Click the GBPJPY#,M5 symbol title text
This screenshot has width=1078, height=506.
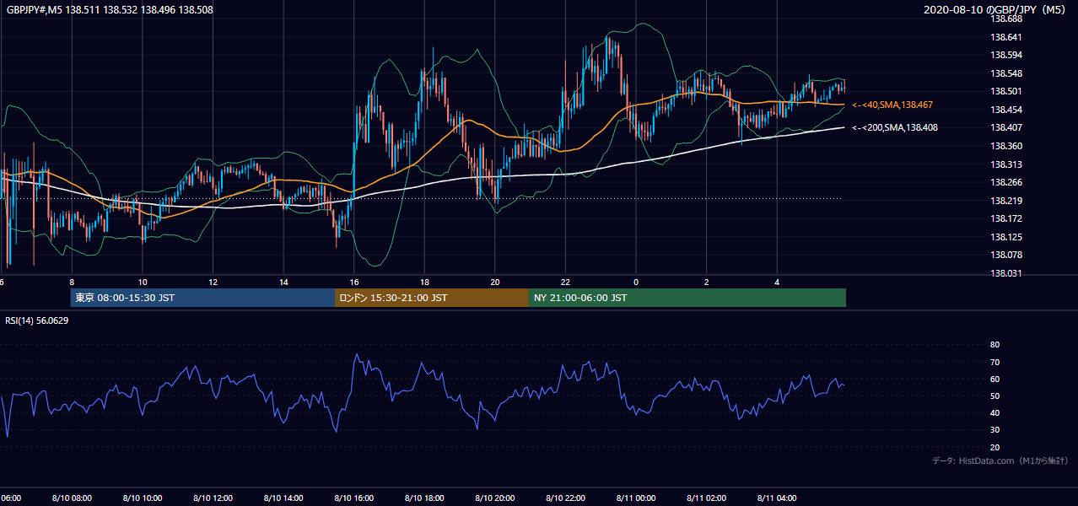(110, 10)
